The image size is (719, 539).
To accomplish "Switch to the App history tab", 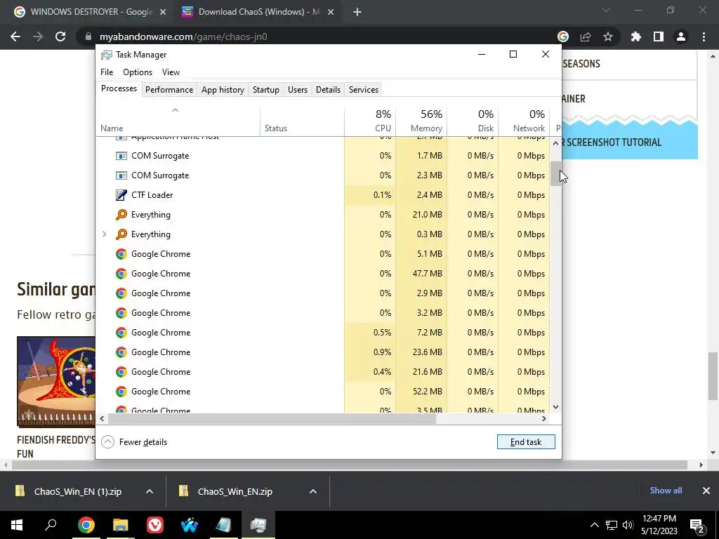I will point(223,90).
